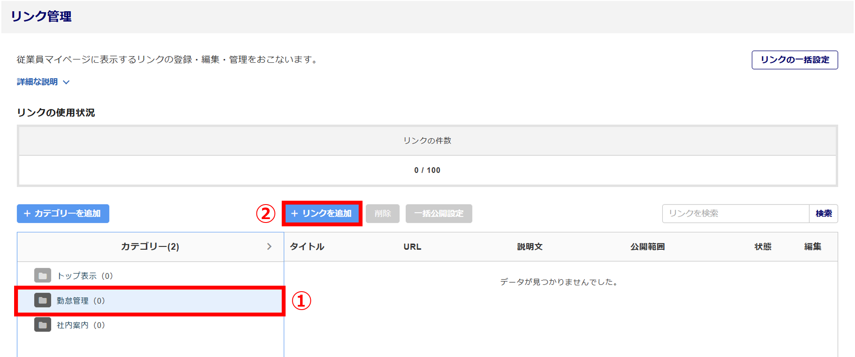Click the トップ表示 folder icon
855x357 pixels.
click(x=42, y=276)
